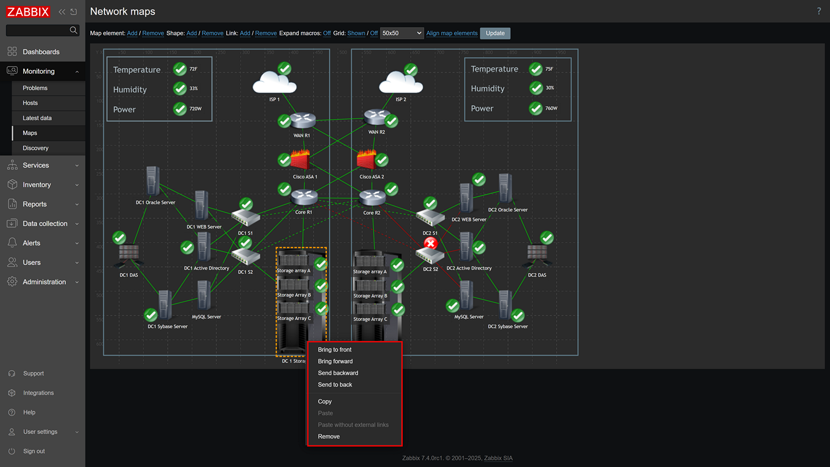The image size is (830, 467).
Task: Open the help question mark icon
Action: [x=818, y=12]
